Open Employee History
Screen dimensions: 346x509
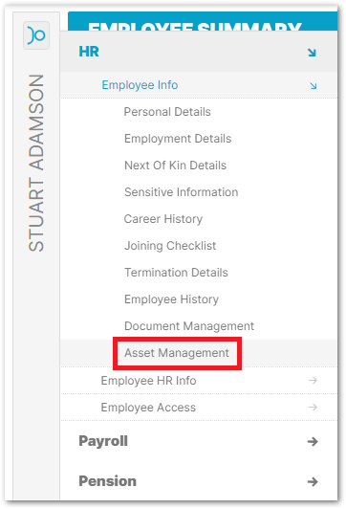pos(171,299)
